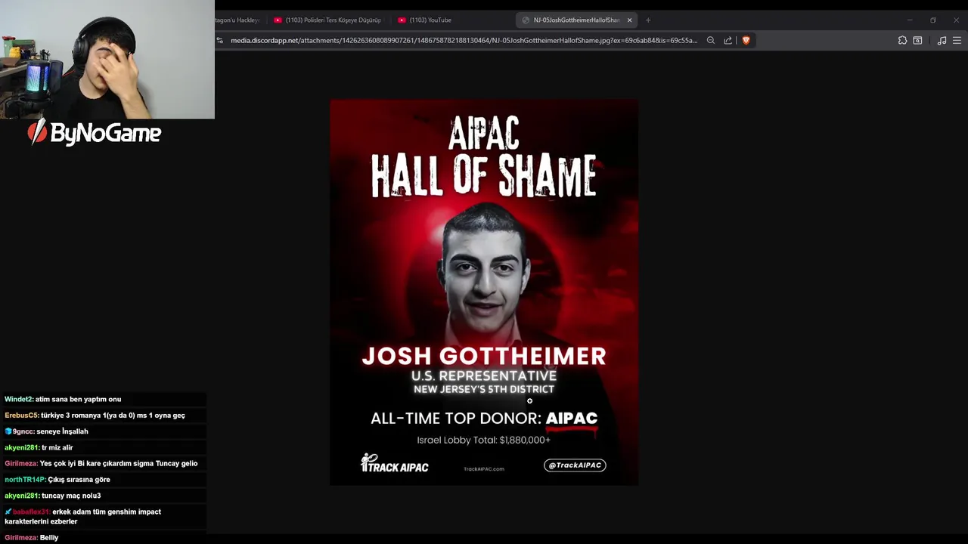Click the zoom magnifier icon in address bar
This screenshot has width=968, height=544.
[711, 41]
